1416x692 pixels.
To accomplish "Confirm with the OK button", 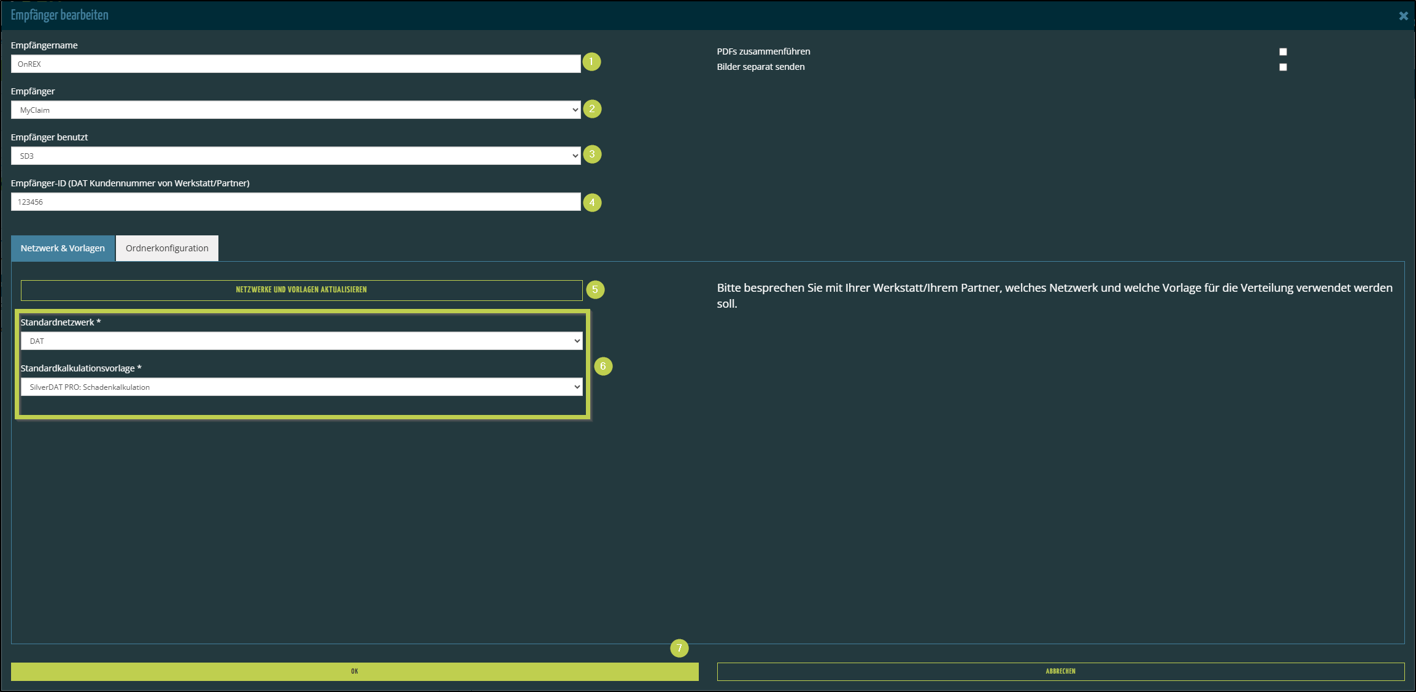I will point(355,672).
